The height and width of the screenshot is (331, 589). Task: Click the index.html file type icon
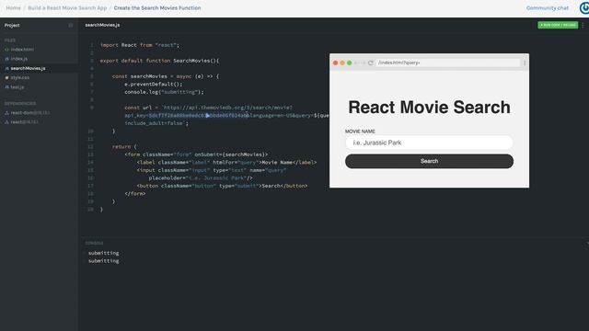coord(6,50)
